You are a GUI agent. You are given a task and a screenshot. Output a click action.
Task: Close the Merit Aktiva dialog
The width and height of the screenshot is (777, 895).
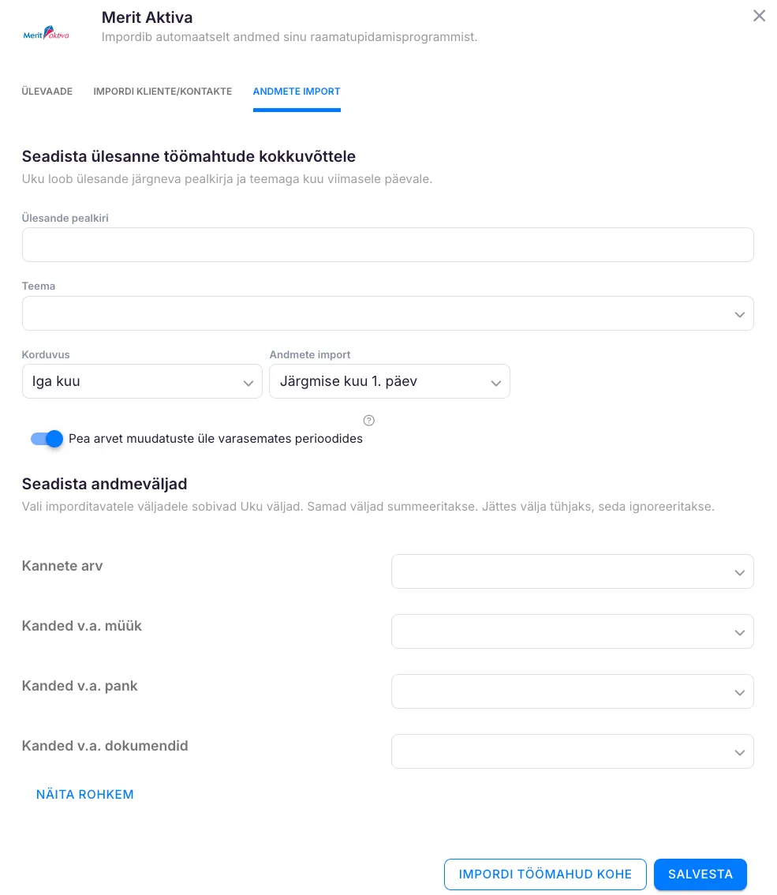[x=759, y=16]
